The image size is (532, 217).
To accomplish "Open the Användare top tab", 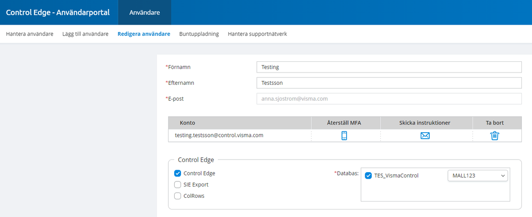I will (x=144, y=12).
